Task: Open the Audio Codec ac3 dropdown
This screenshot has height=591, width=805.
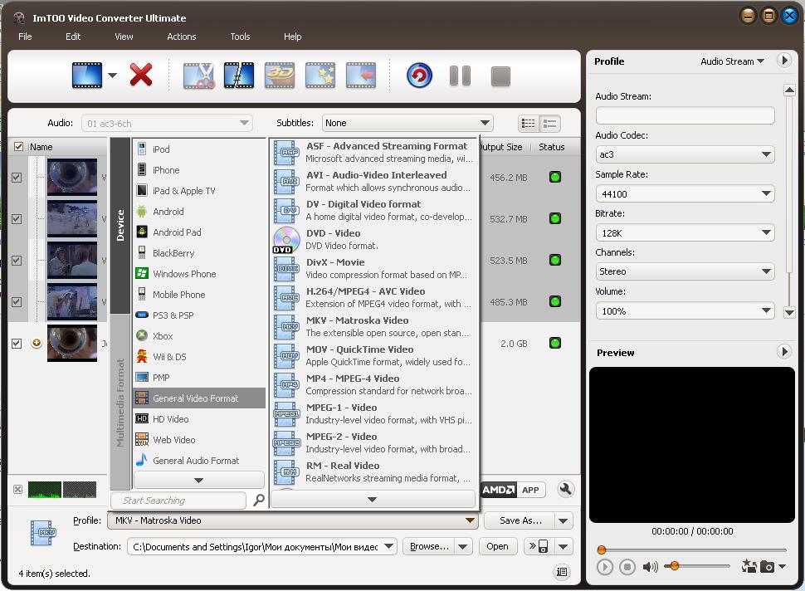Action: tap(685, 154)
